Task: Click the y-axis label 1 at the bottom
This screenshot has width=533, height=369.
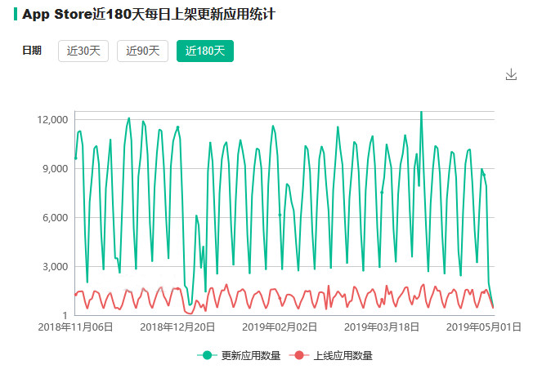Action: coord(64,315)
